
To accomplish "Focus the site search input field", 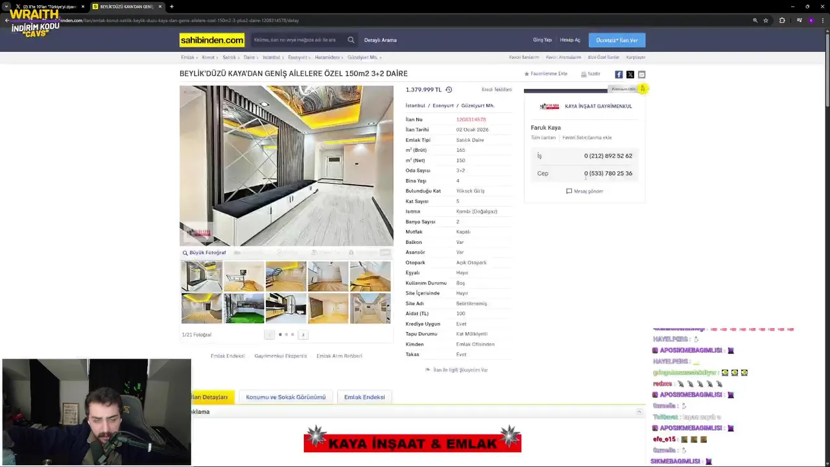I will 298,40.
